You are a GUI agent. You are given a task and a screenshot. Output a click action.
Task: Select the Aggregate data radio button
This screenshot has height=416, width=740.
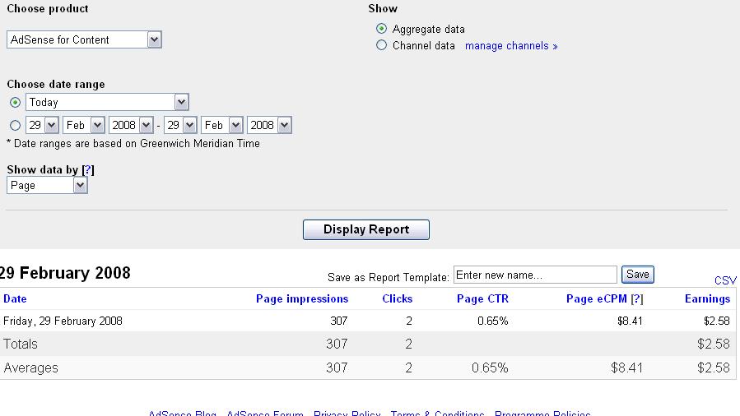coord(381,29)
